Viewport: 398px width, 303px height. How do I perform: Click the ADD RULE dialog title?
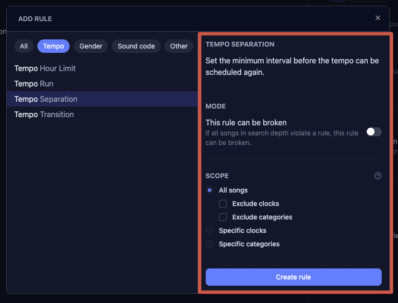tap(35, 19)
